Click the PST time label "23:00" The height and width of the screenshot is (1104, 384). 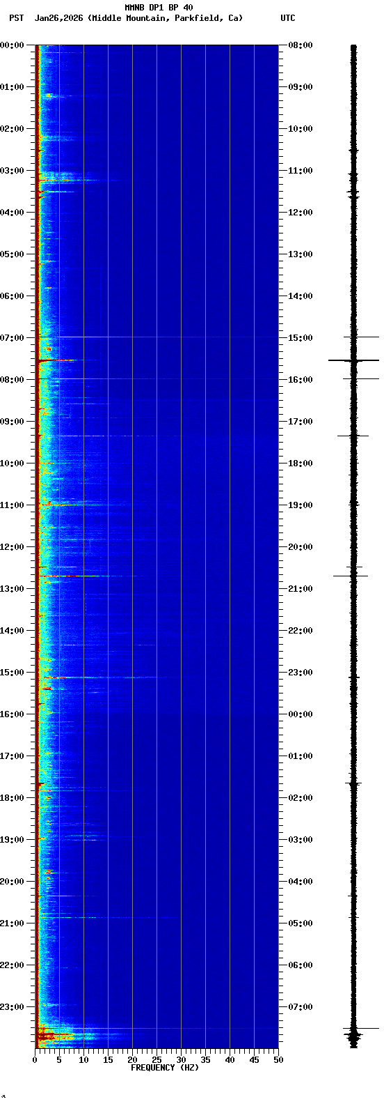tap(12, 1007)
